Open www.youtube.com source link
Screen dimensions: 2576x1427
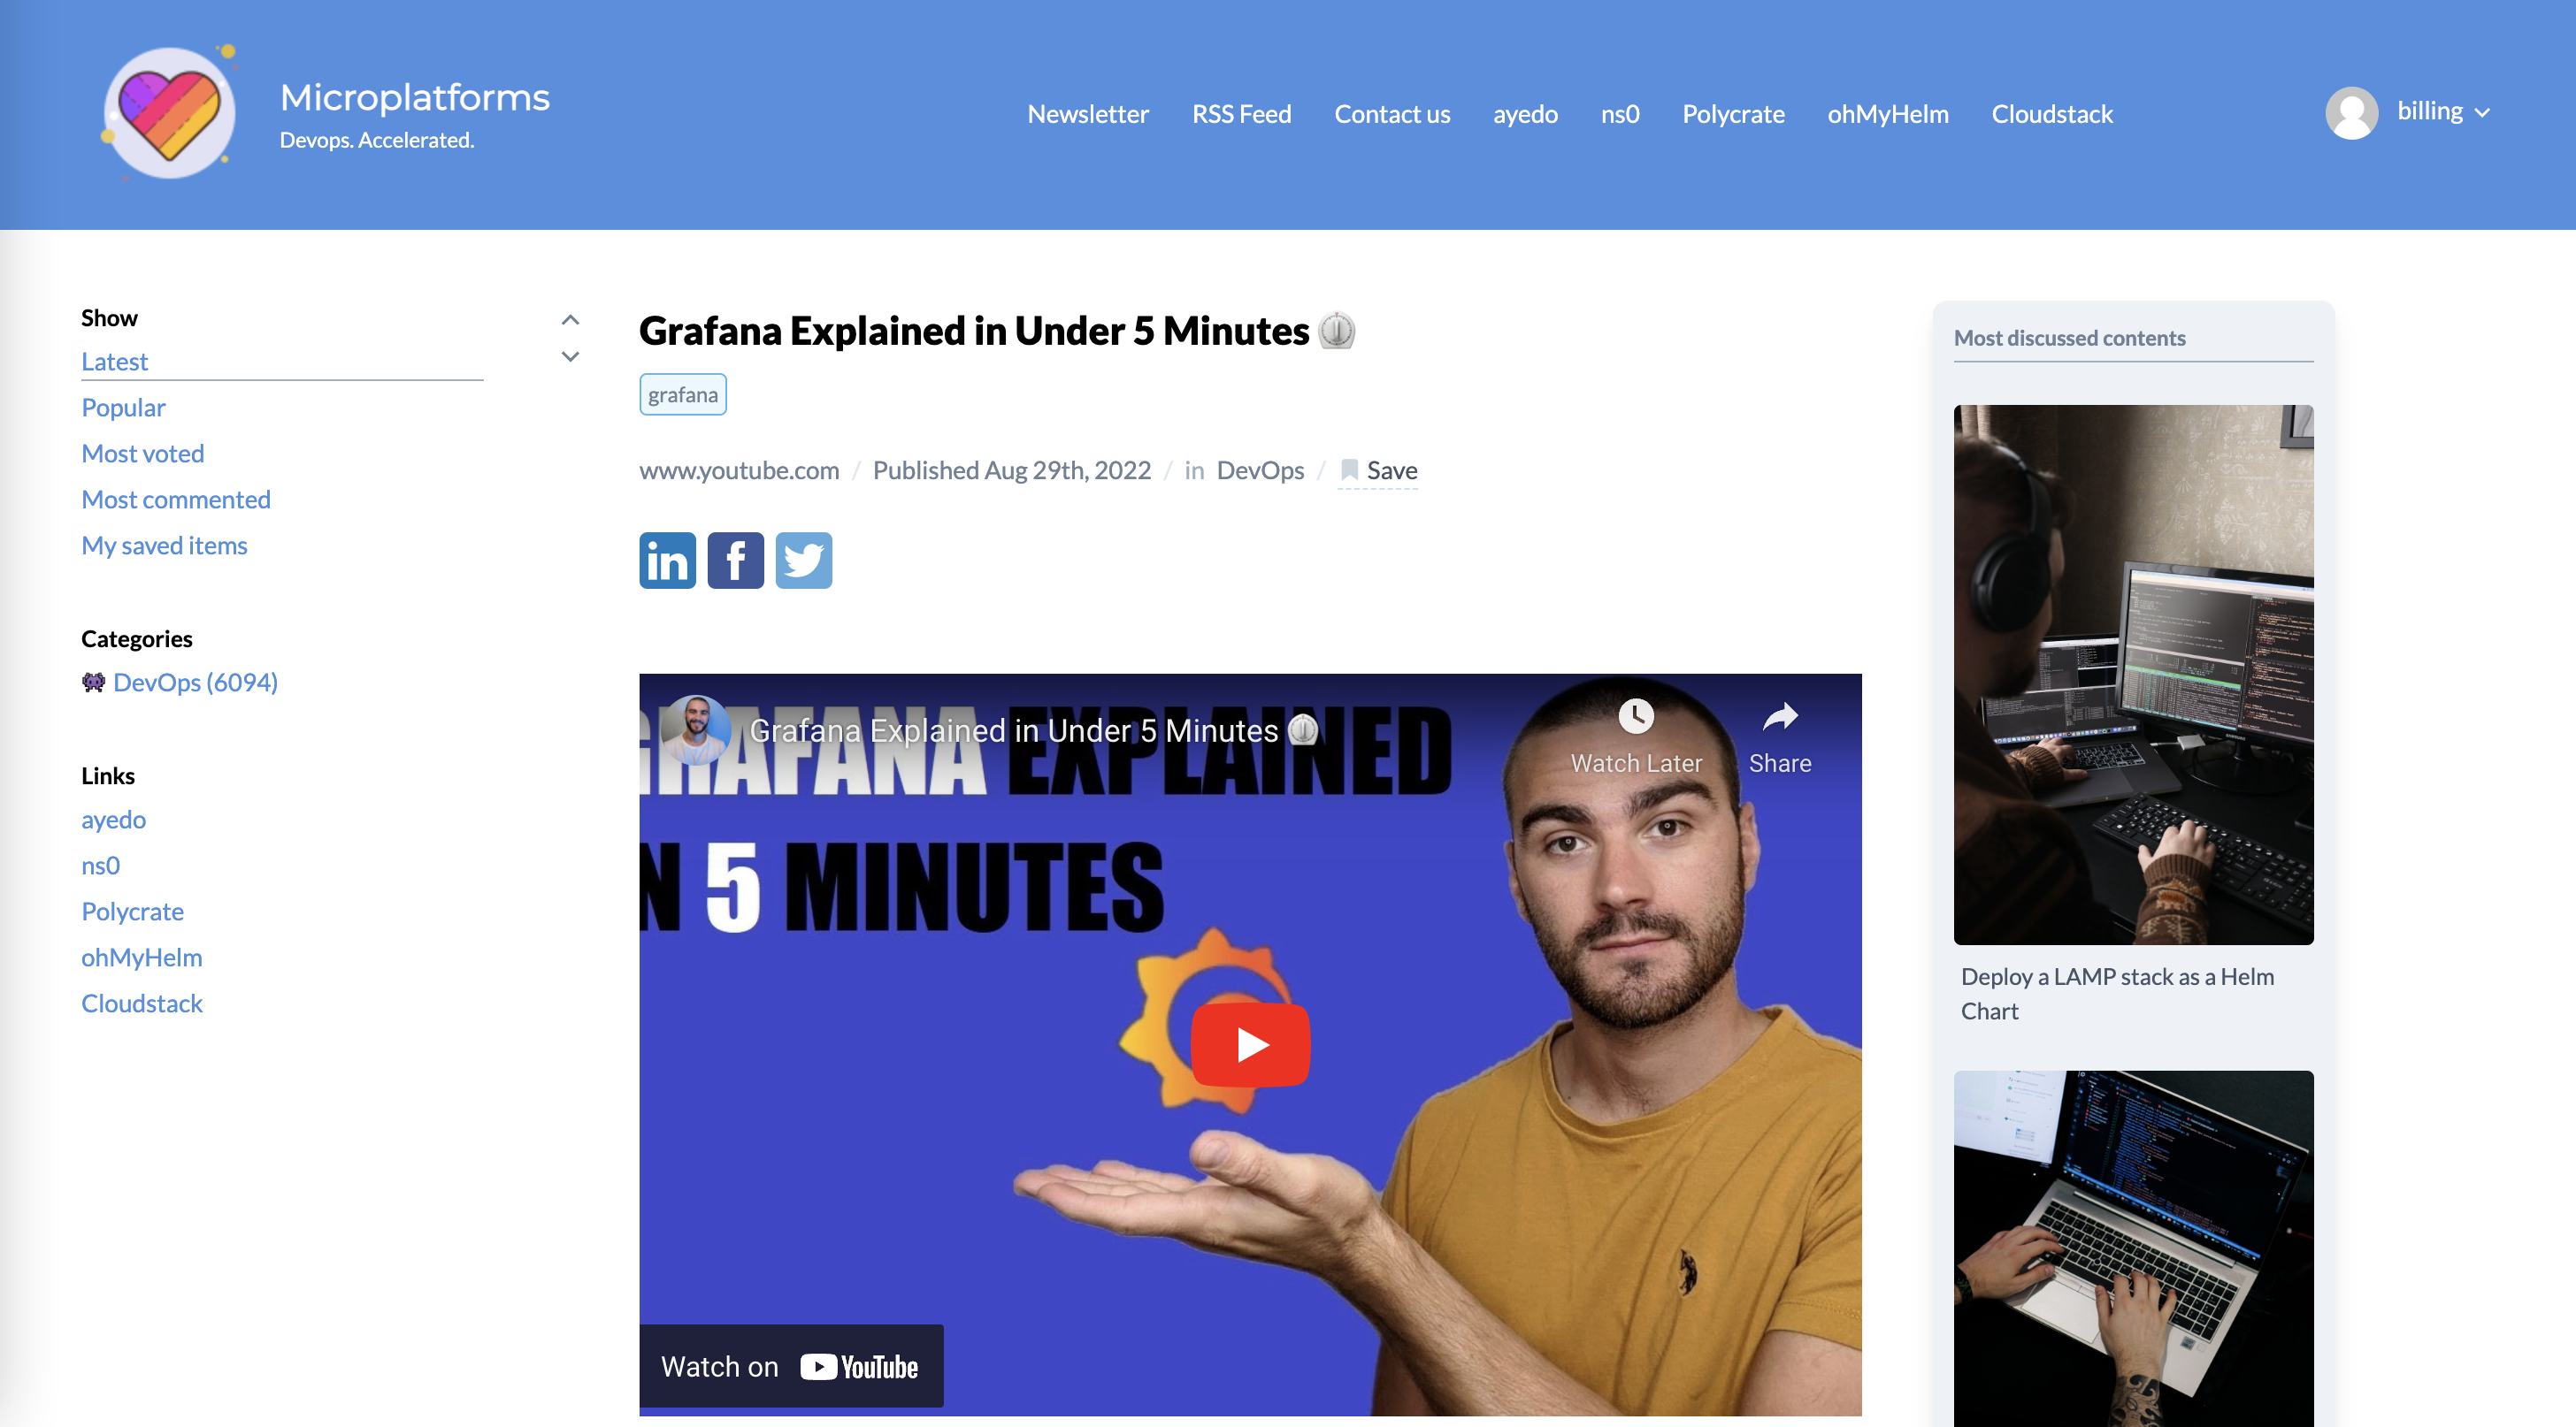[739, 470]
